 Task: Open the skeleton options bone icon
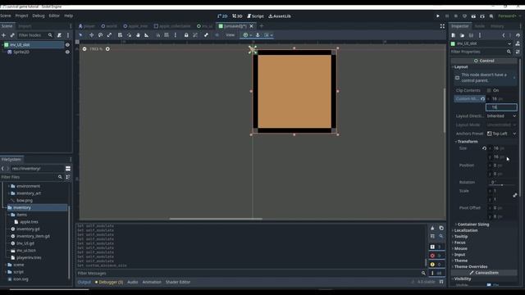click(206, 35)
